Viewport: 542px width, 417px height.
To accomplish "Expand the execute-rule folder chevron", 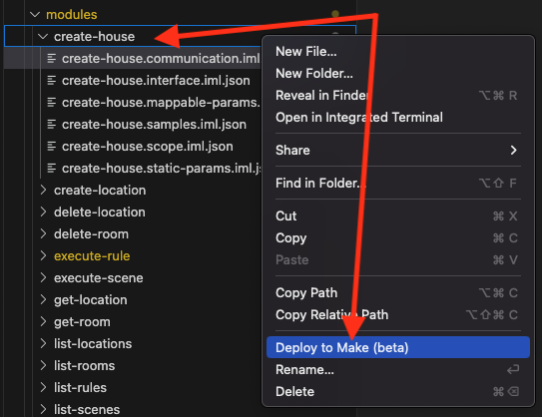I will point(43,255).
